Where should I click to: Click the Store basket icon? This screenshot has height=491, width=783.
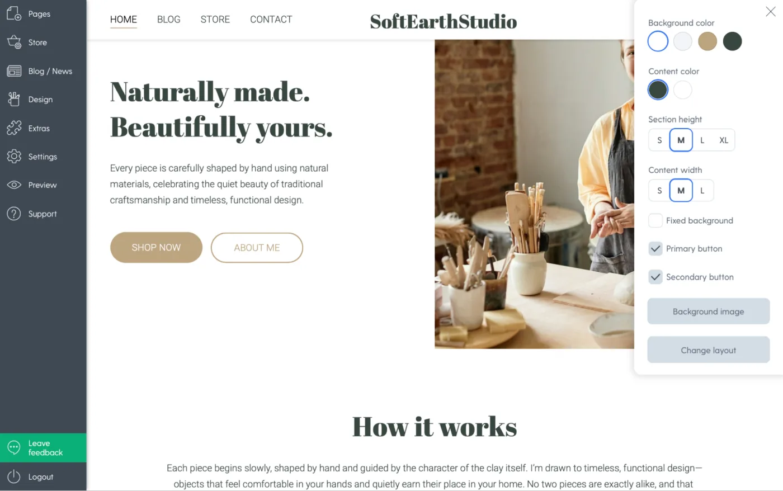[x=14, y=42]
